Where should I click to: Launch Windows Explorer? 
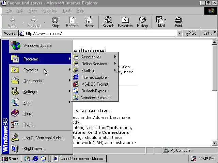coord(95,98)
